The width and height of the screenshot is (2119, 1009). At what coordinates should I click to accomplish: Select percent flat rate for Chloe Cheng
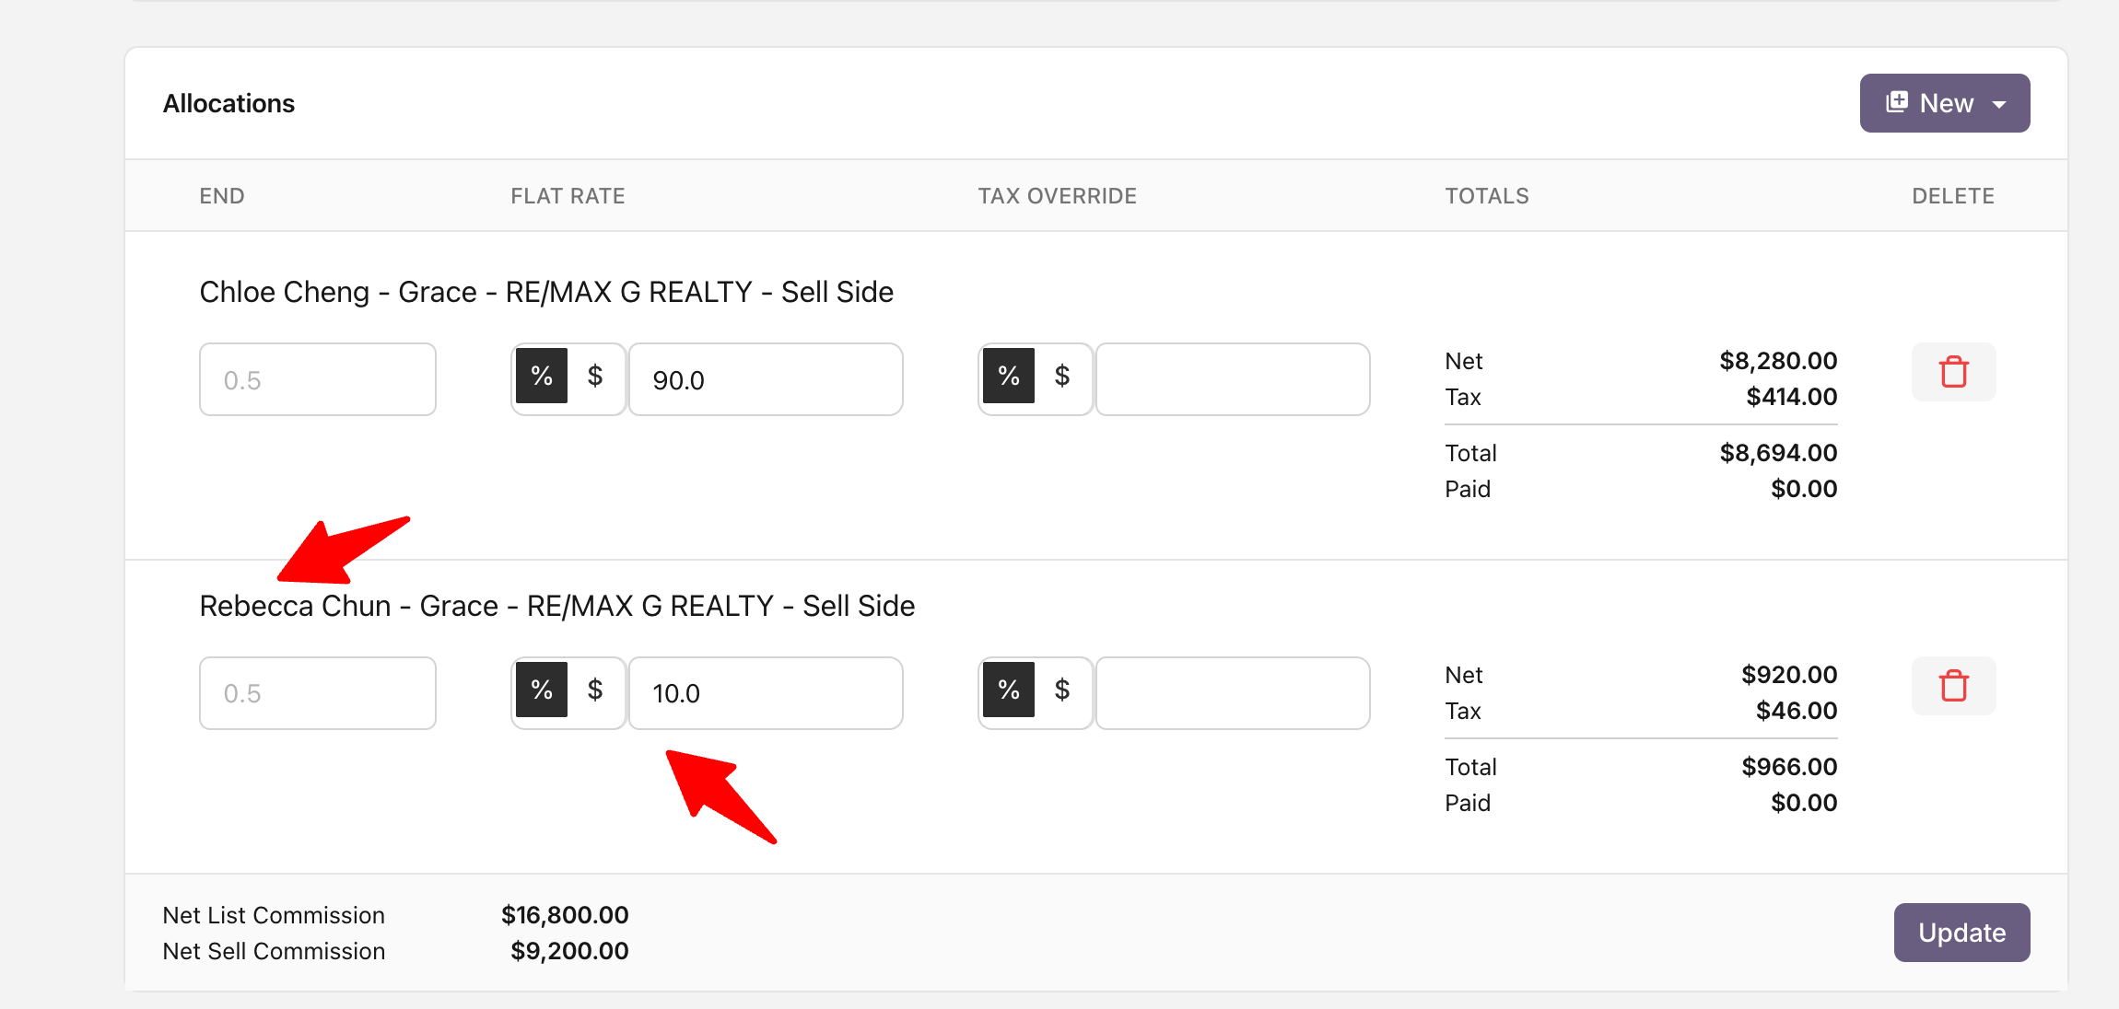coord(542,376)
